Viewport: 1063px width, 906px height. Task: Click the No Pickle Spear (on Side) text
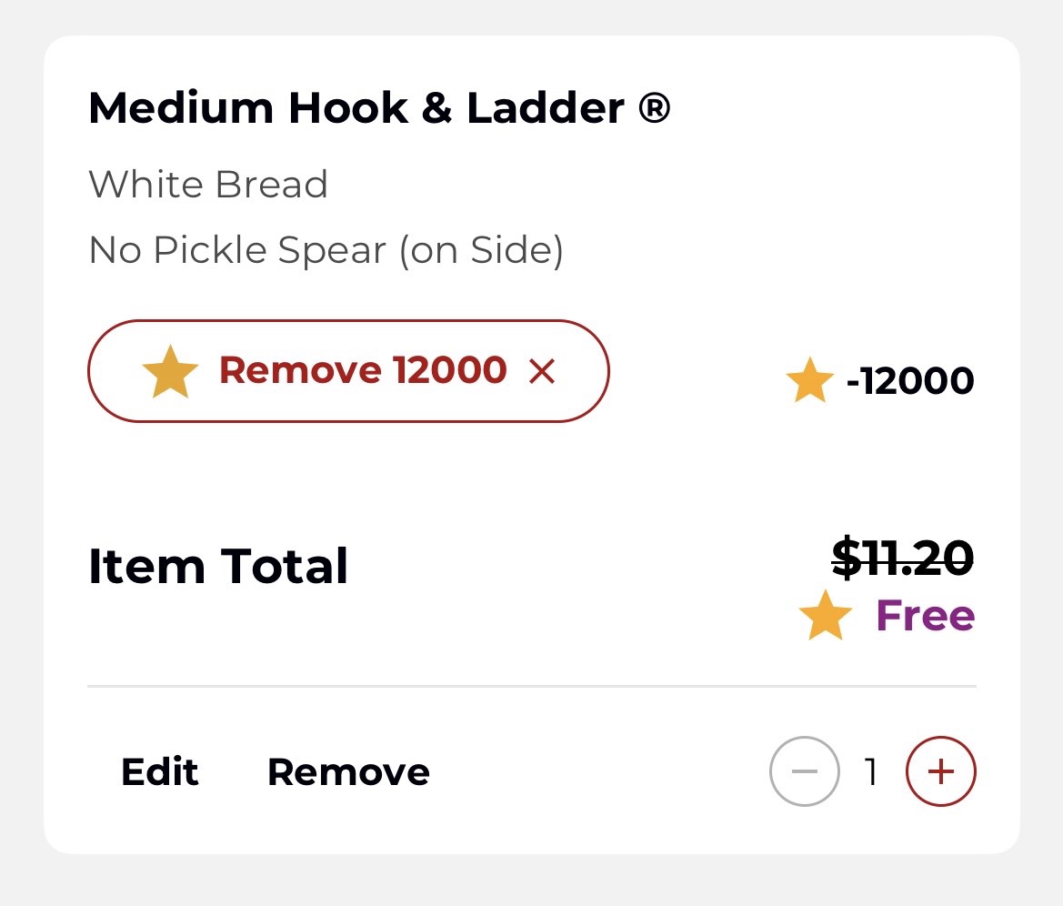[x=326, y=250]
